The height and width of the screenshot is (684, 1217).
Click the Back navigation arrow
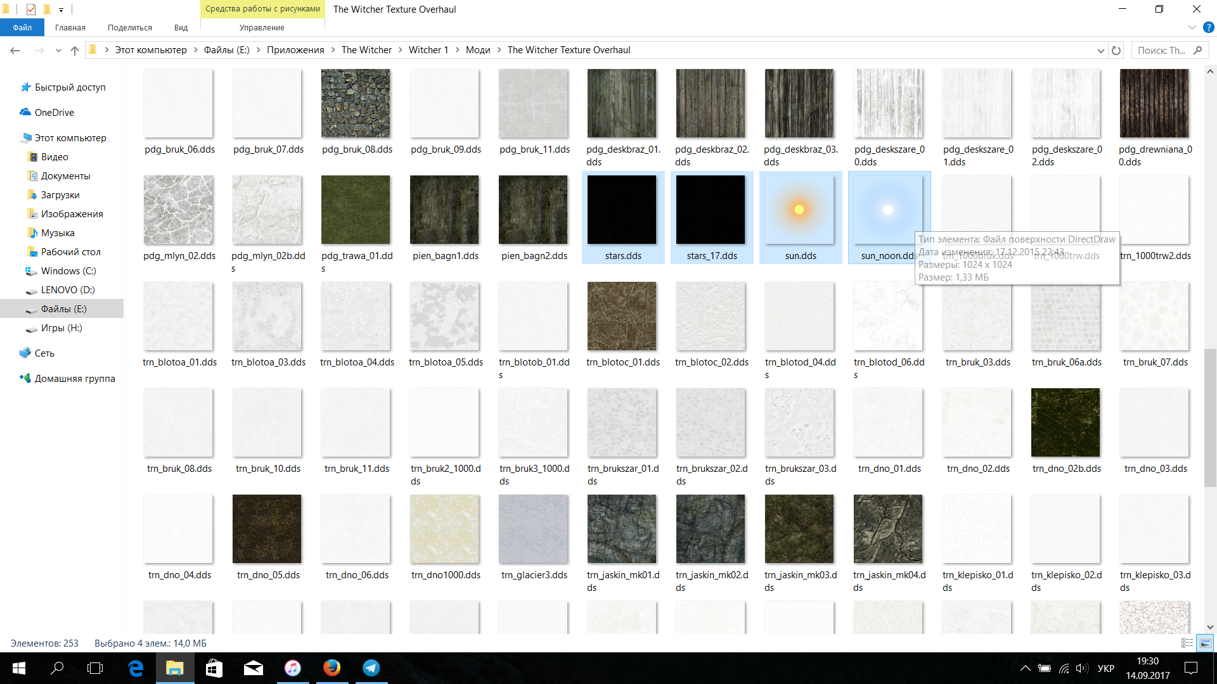point(15,51)
